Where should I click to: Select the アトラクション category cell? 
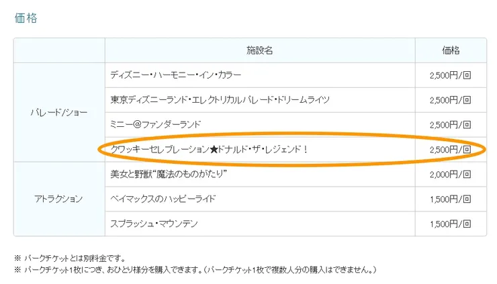coord(59,199)
